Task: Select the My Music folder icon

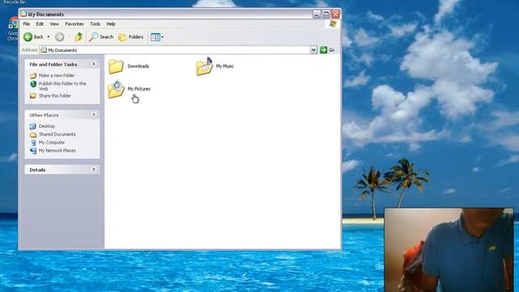Action: point(204,67)
